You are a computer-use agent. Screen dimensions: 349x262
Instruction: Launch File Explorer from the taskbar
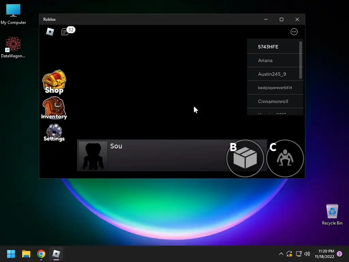pyautogui.click(x=26, y=254)
